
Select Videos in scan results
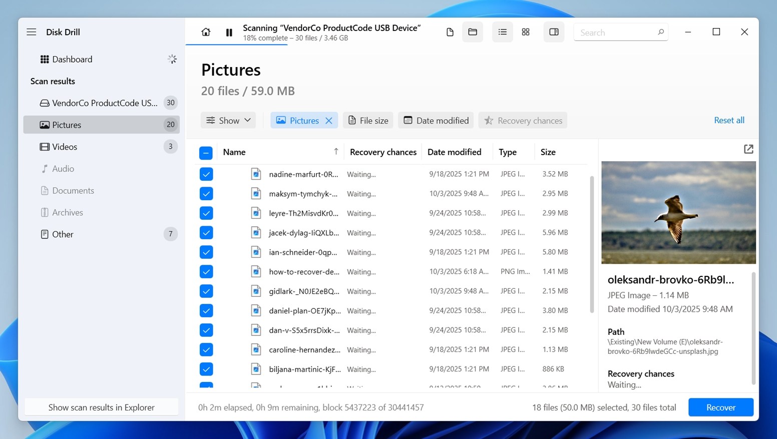point(65,147)
